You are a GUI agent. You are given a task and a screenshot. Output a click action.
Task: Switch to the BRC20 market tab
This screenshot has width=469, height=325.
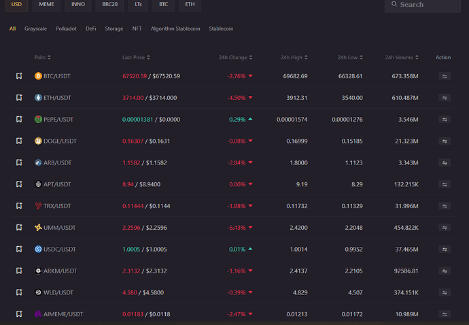(109, 5)
